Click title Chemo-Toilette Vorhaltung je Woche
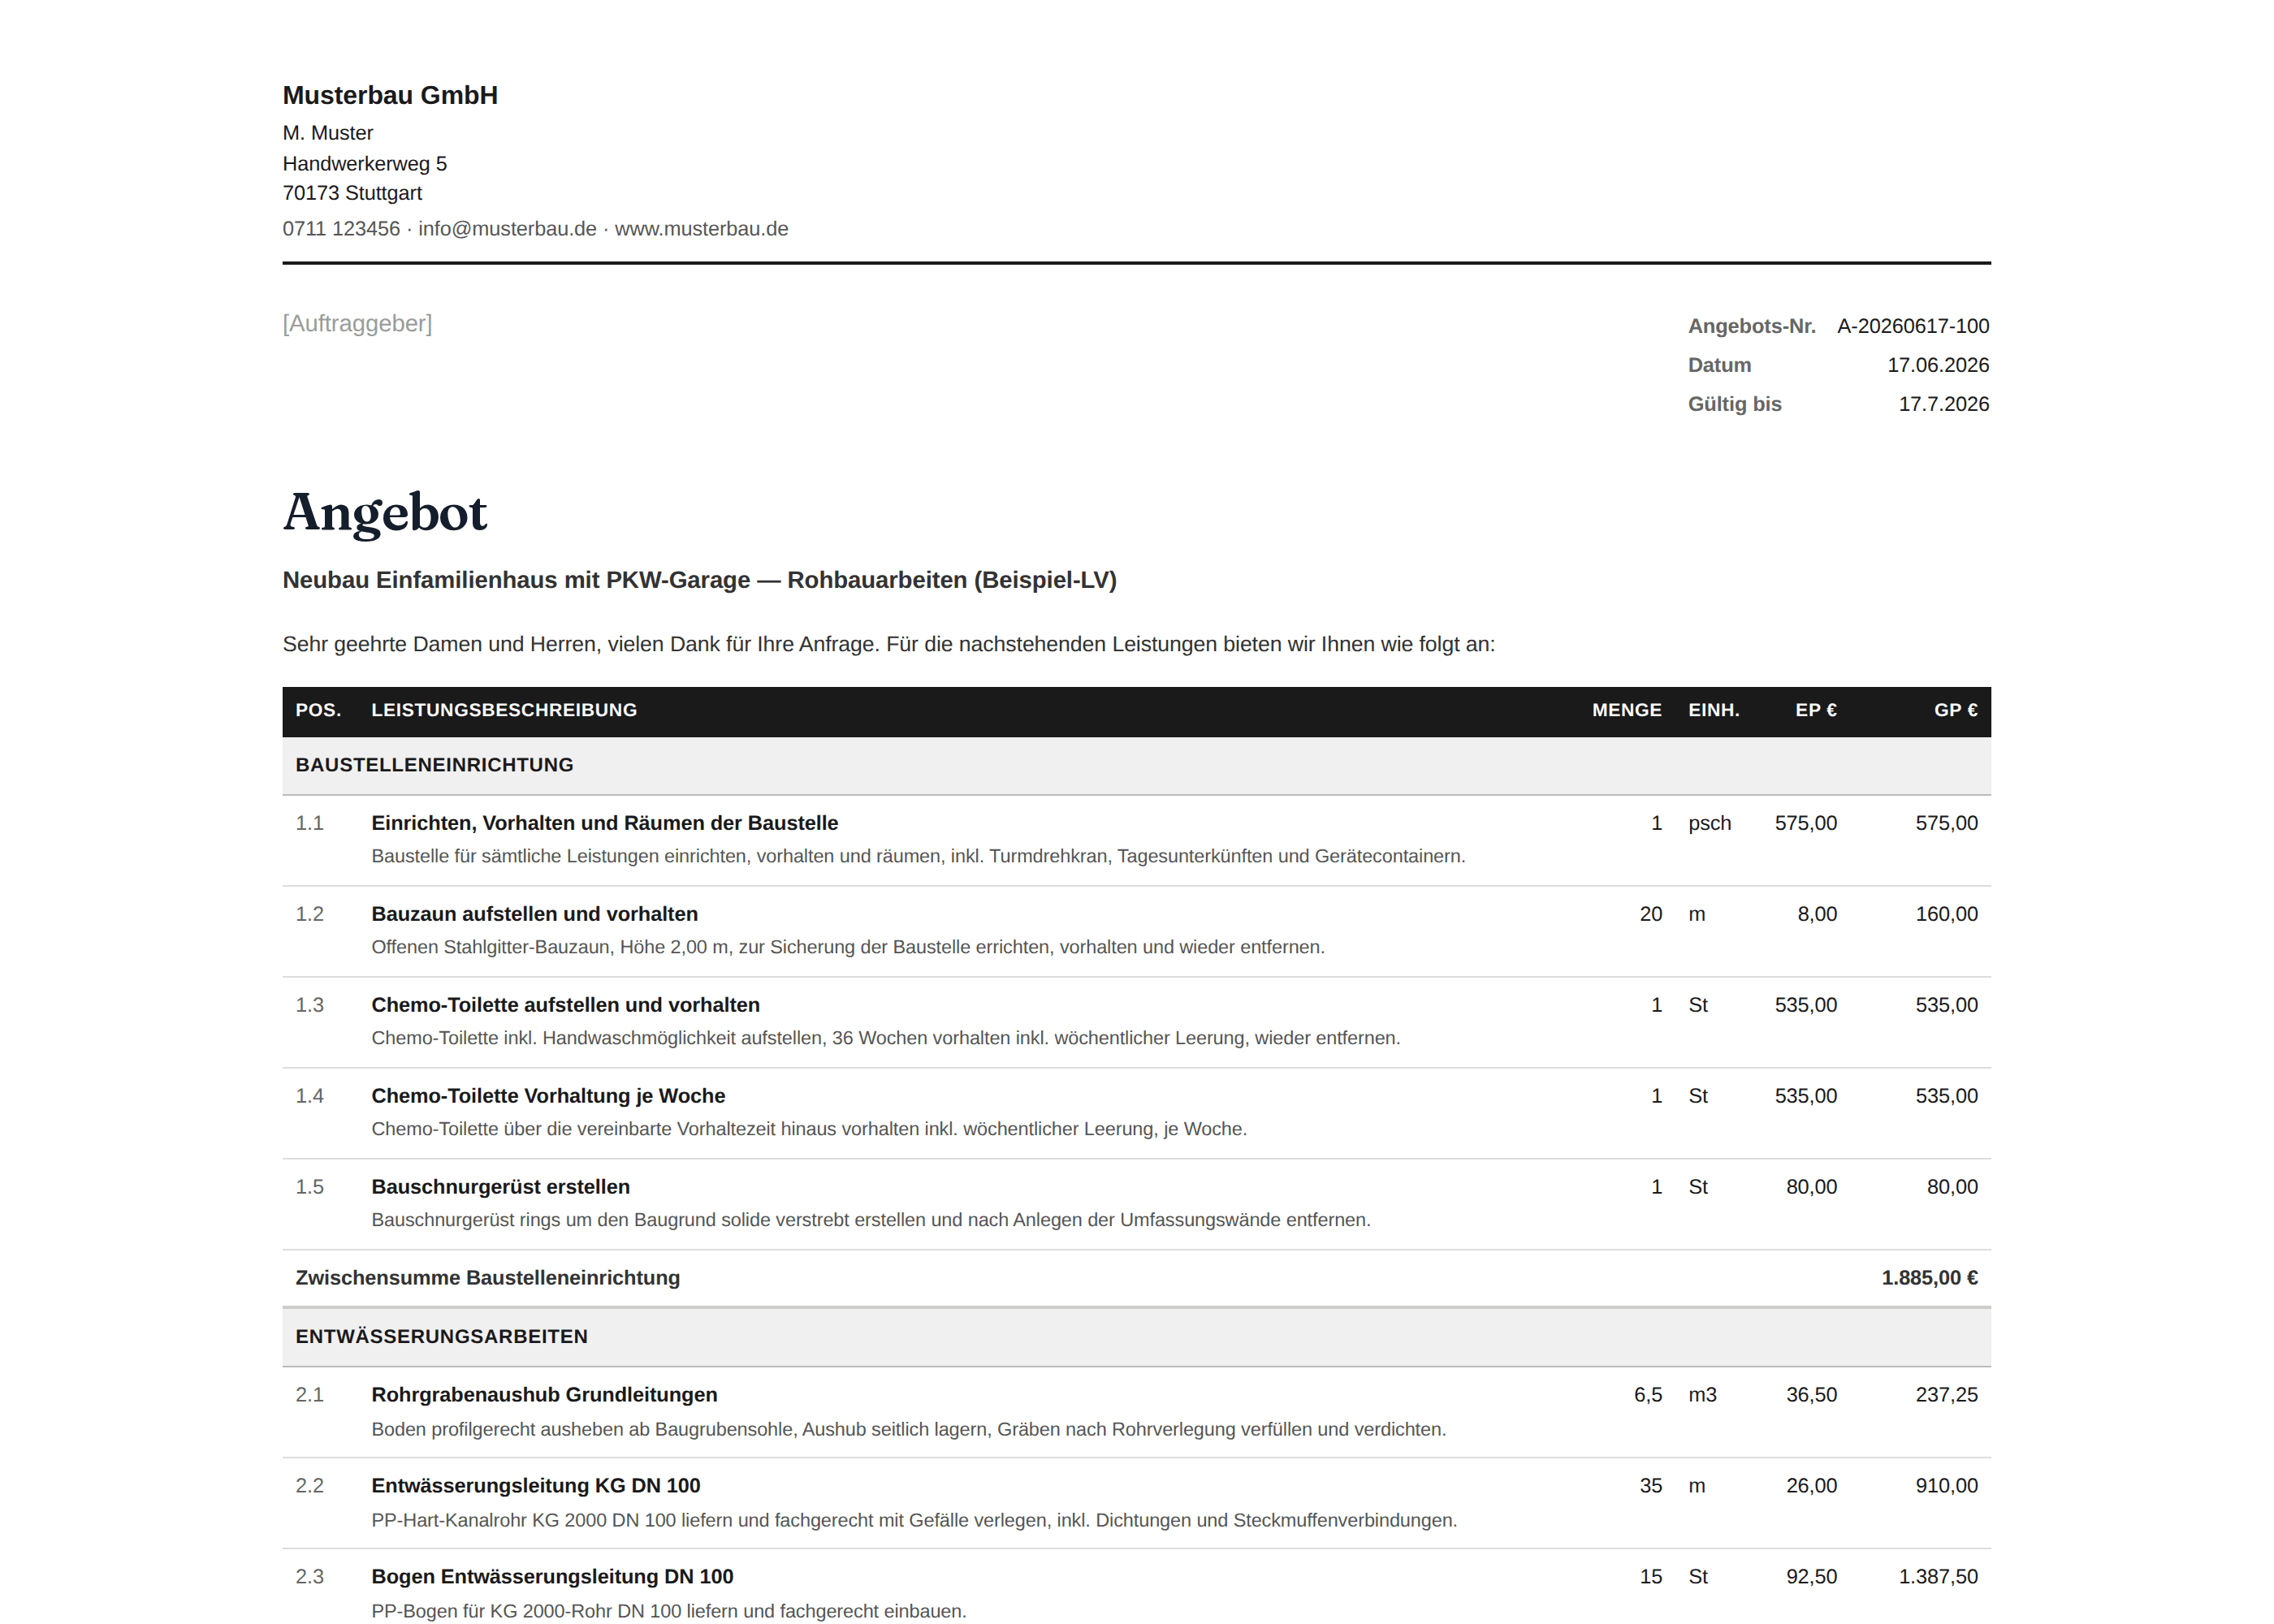 pos(548,1096)
